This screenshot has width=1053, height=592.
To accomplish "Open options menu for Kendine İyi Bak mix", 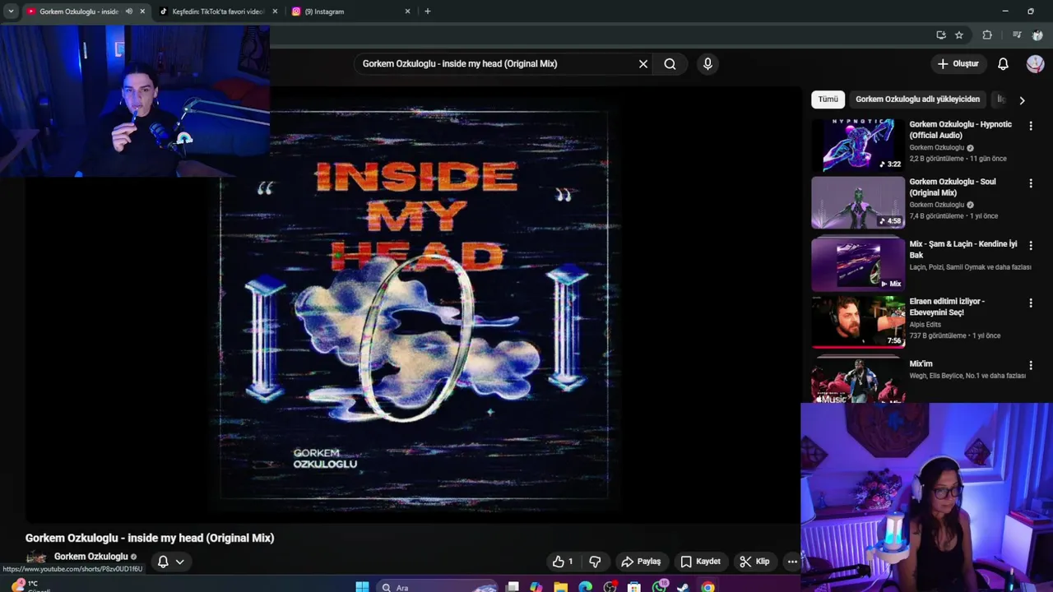I will (1031, 245).
